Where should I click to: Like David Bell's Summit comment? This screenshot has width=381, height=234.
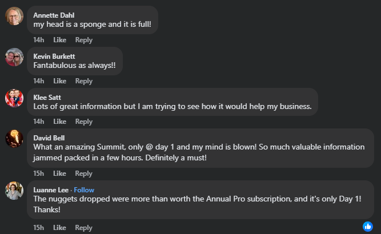click(60, 174)
